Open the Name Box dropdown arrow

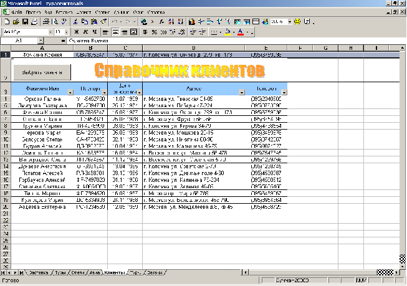point(41,41)
